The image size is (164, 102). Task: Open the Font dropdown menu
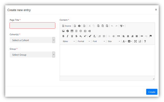[99, 41]
